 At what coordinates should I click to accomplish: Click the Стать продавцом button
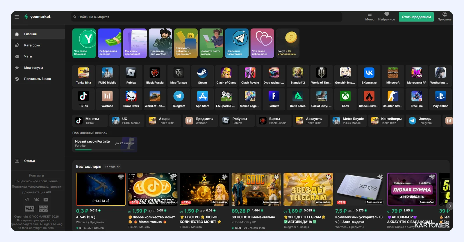coord(416,17)
